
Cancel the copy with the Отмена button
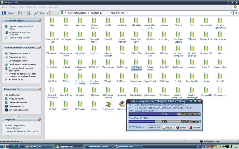(x=194, y=128)
